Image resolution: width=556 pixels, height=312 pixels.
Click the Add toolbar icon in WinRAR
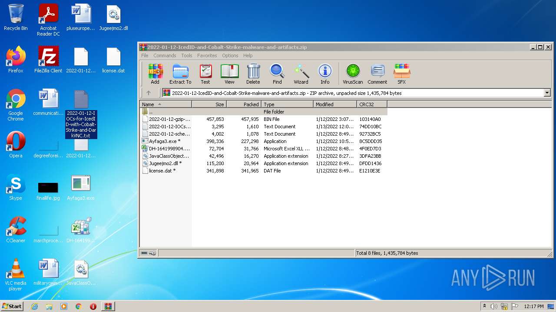point(155,74)
